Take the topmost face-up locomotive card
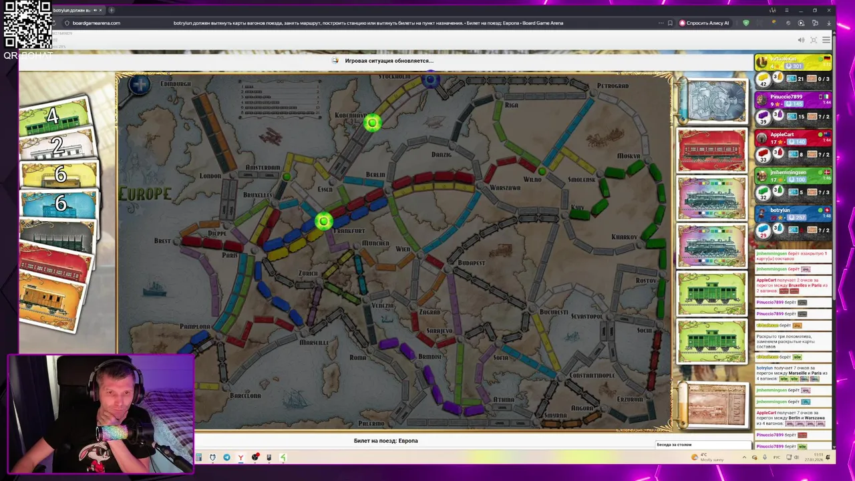 coord(712,198)
